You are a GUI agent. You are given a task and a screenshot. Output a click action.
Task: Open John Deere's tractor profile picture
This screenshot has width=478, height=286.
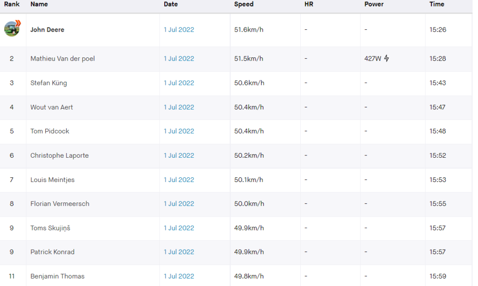pos(12,28)
